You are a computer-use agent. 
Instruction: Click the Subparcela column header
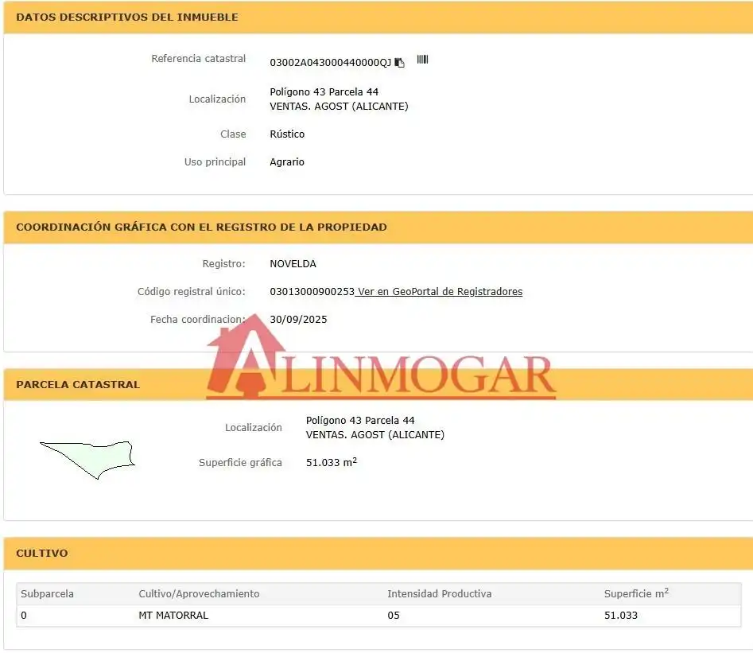point(47,594)
